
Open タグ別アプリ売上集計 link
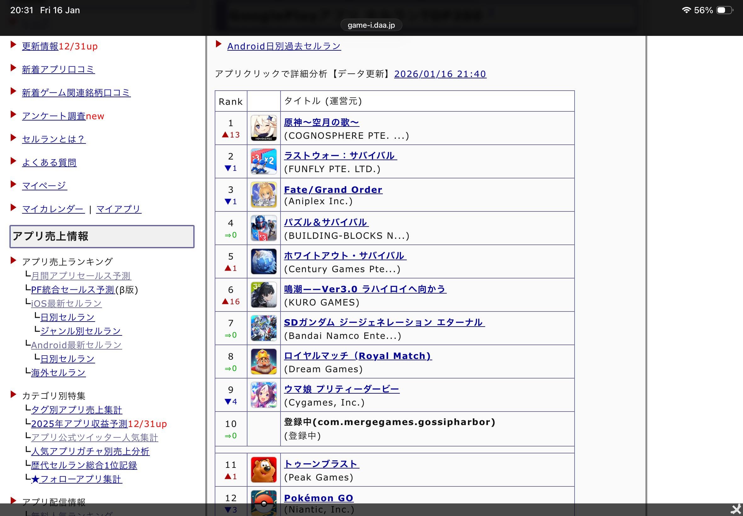click(77, 410)
